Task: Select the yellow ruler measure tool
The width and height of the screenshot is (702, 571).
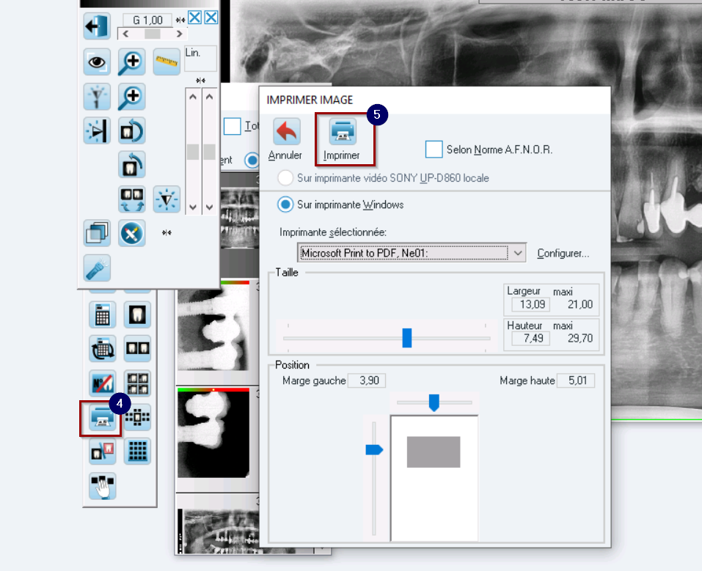Action: [167, 62]
